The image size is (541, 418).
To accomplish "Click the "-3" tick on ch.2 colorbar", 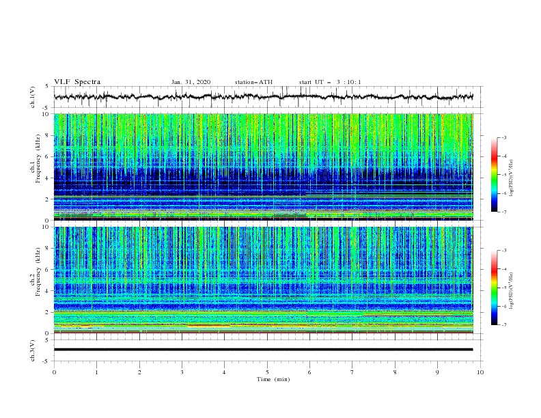I will [503, 251].
